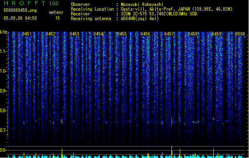Click the 0455 time marker
The image size is (249, 158).
(122, 34)
